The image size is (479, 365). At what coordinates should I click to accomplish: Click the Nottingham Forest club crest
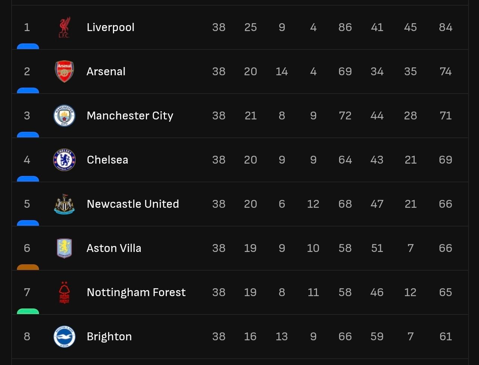point(64,292)
